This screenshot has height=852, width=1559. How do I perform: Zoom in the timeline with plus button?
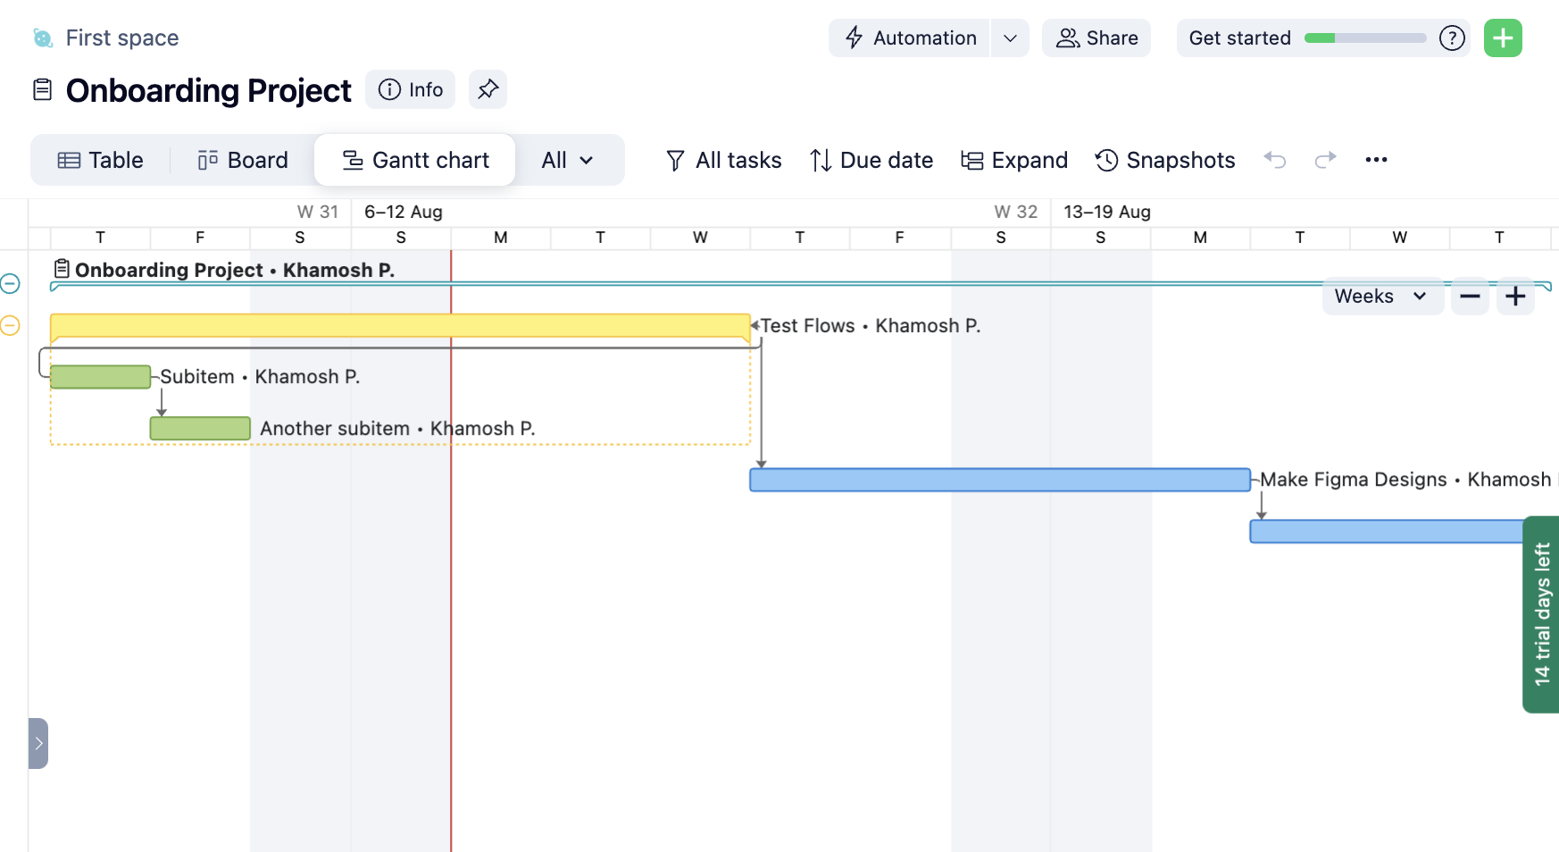pos(1515,297)
